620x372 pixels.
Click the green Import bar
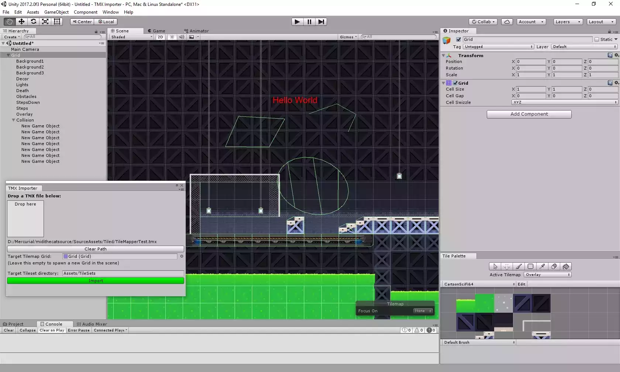point(96,281)
